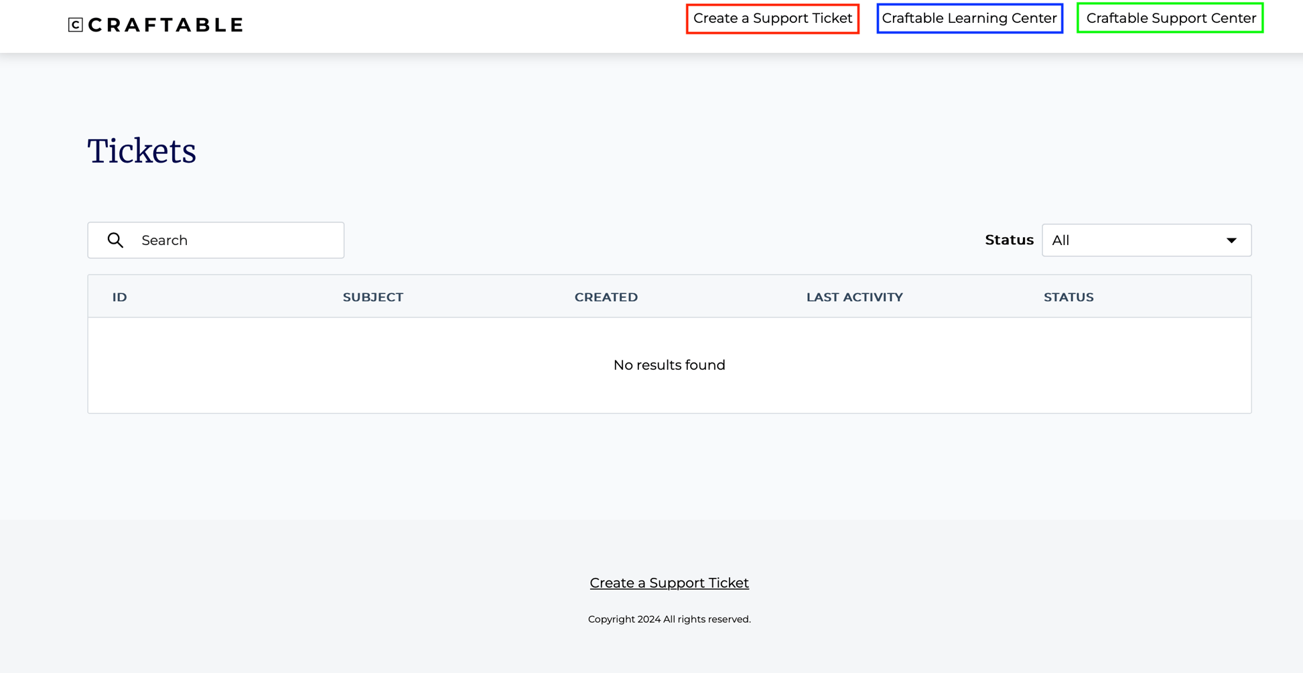Image resolution: width=1303 pixels, height=673 pixels.
Task: Select the boxed C mark in the logo
Action: (x=76, y=24)
